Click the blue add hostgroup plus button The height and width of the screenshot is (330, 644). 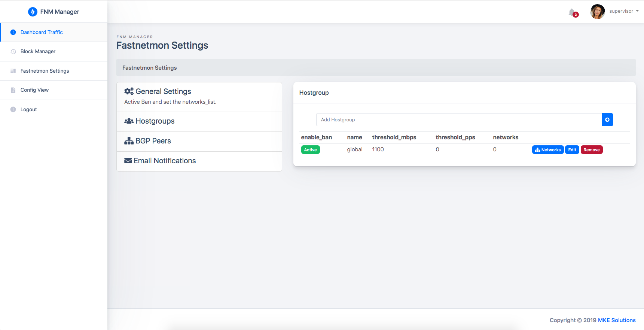pyautogui.click(x=607, y=120)
